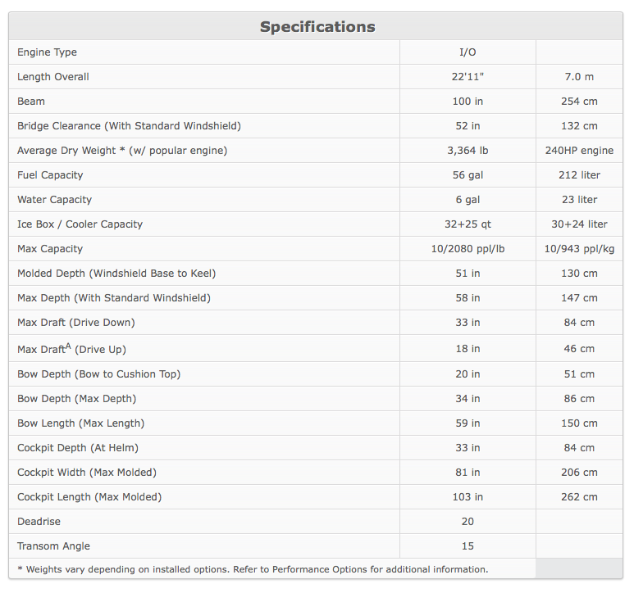Click the Water Capacity 23 liter cell

579,200
